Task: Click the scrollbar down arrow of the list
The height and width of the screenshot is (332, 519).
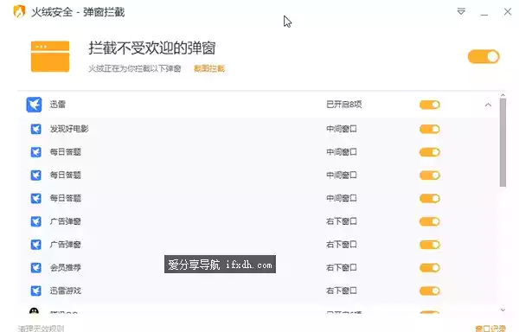Action: click(x=503, y=310)
